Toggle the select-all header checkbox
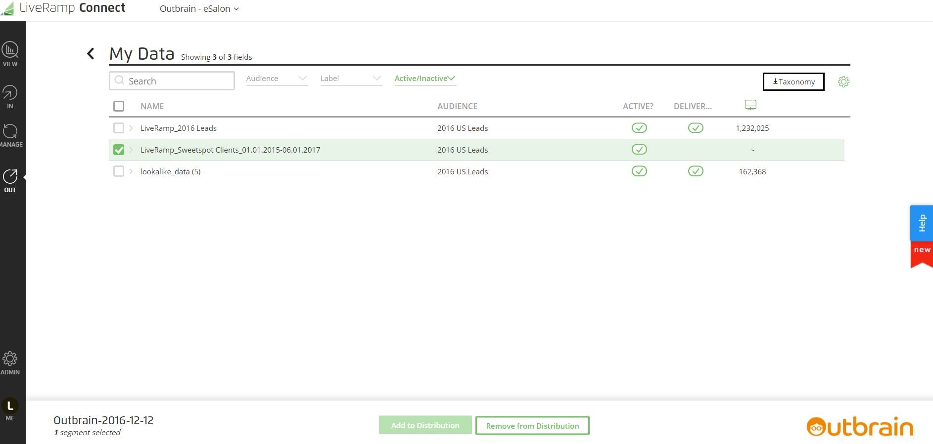This screenshot has width=933, height=444. click(119, 106)
